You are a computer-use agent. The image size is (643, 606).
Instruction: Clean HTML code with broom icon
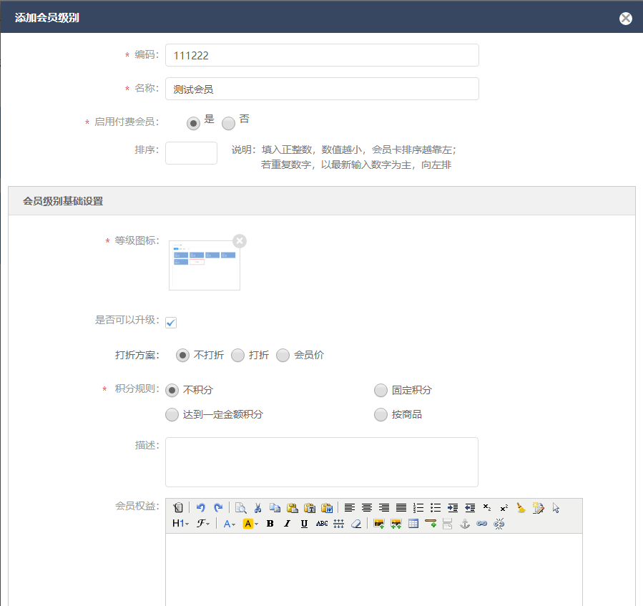521,508
